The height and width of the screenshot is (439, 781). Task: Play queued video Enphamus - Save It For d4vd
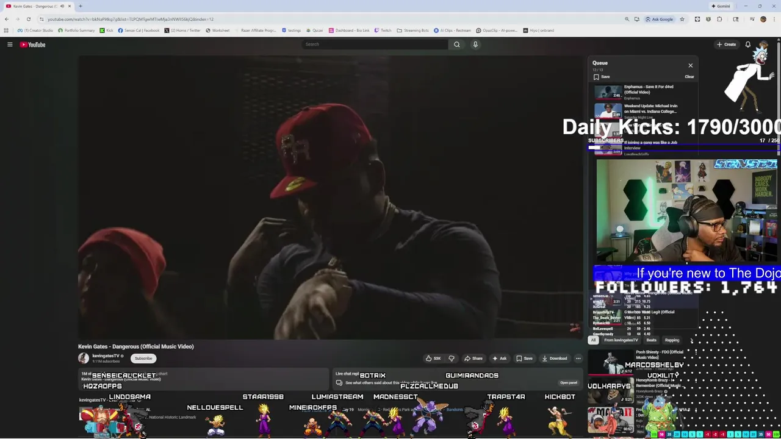(645, 91)
